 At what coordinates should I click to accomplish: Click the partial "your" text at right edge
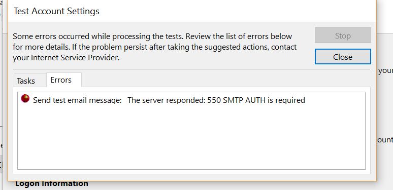(x=385, y=71)
